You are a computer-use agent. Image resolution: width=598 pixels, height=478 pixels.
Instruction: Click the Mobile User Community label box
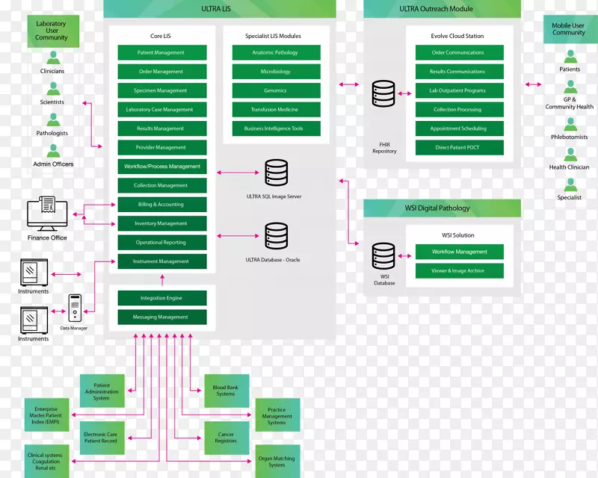point(570,29)
